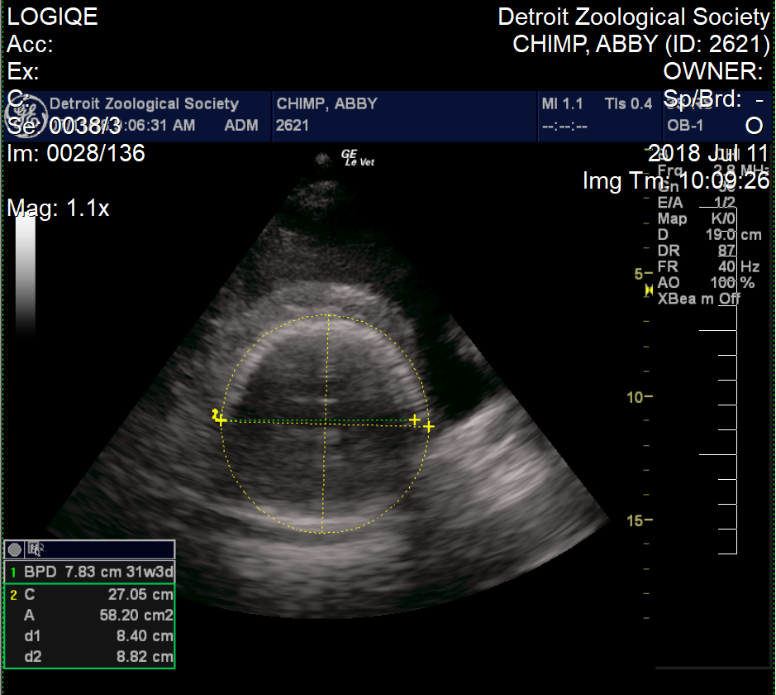Click the grayscale gradient bar
The image size is (776, 695).
click(x=26, y=273)
